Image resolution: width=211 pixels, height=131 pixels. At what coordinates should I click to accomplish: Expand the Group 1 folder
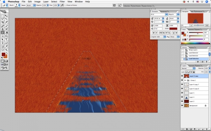pos(185,80)
